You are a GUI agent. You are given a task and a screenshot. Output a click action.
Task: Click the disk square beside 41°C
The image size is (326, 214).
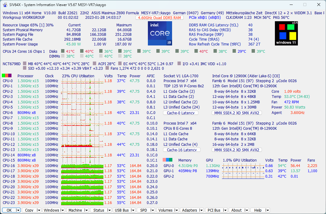(x=63, y=51)
